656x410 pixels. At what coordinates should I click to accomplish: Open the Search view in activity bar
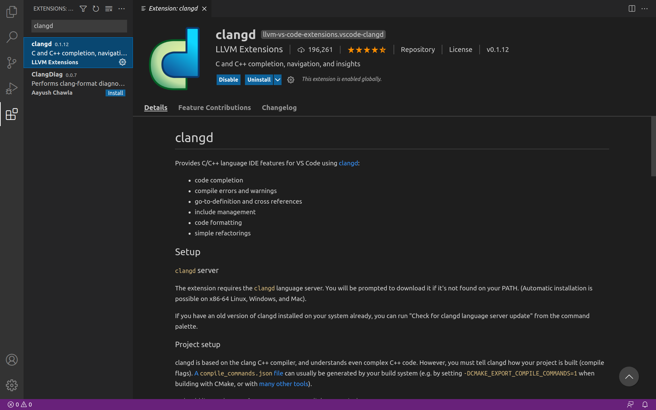click(12, 37)
